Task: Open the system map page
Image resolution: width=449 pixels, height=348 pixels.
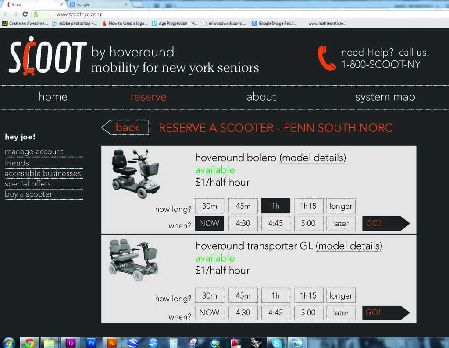Action: point(385,98)
